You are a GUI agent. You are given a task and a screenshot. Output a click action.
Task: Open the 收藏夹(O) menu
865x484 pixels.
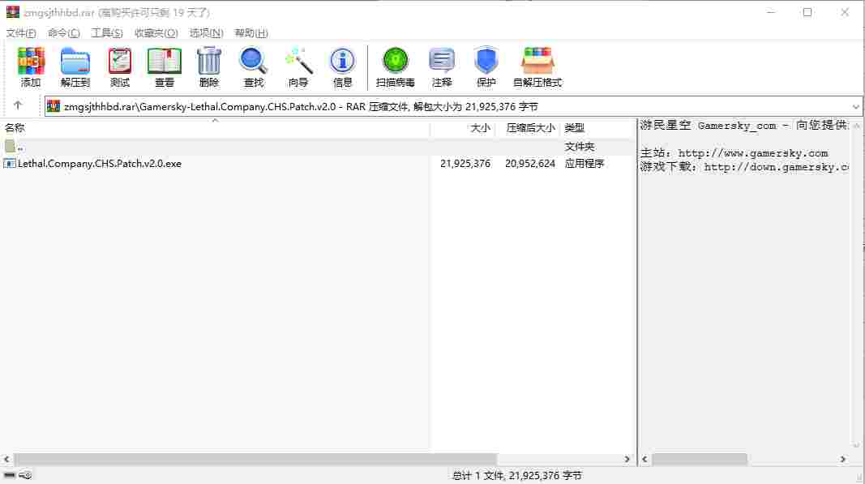point(156,33)
